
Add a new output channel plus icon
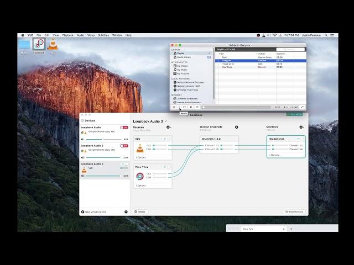click(x=236, y=127)
